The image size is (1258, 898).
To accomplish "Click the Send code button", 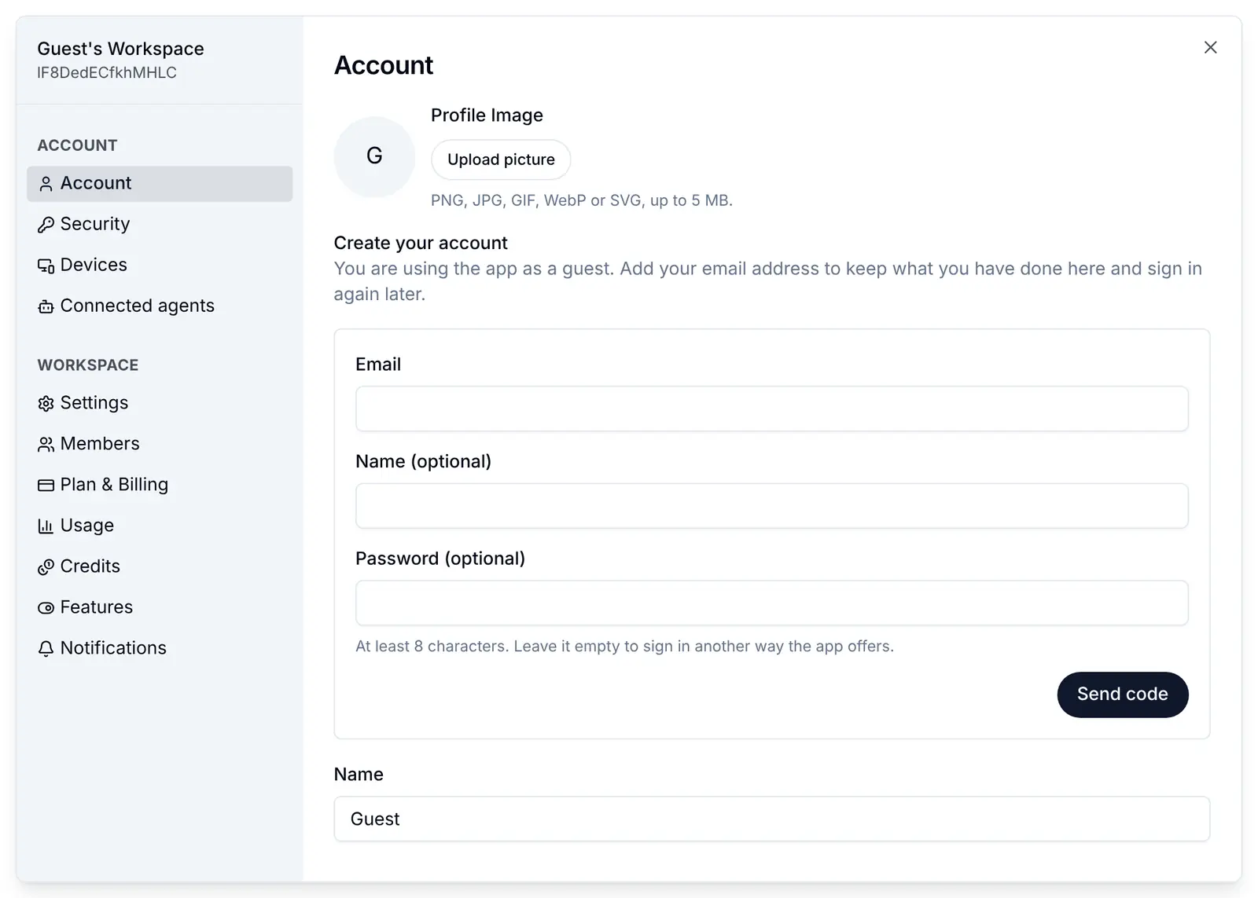I will click(x=1122, y=695).
